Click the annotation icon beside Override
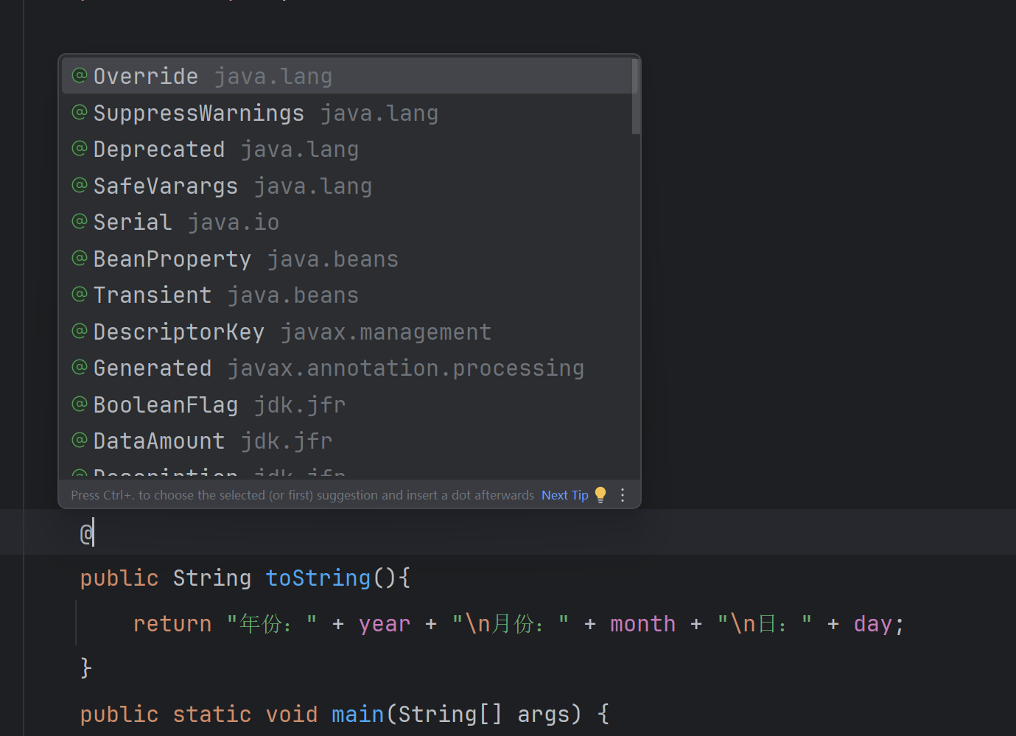The image size is (1016, 736). pos(80,75)
